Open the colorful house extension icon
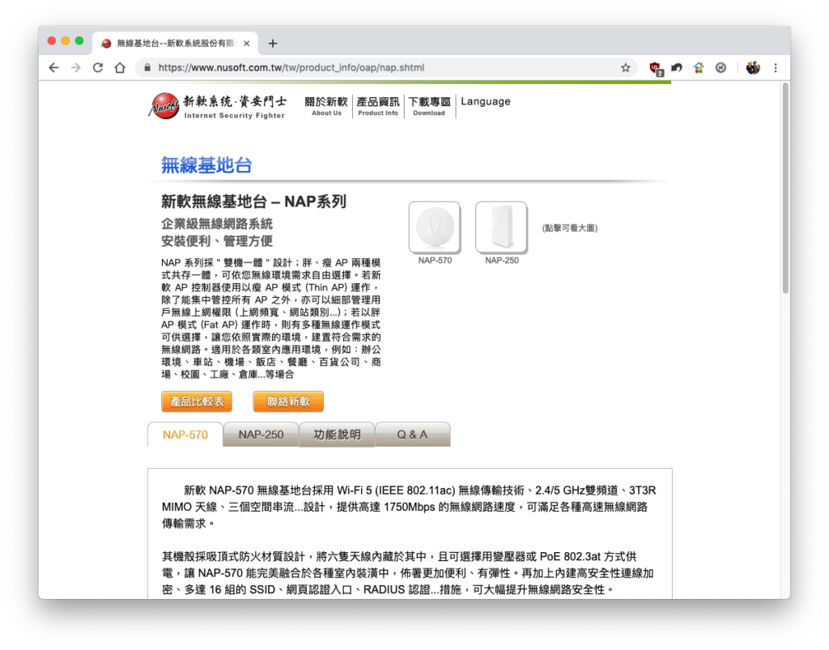The width and height of the screenshot is (829, 650). pyautogui.click(x=699, y=68)
